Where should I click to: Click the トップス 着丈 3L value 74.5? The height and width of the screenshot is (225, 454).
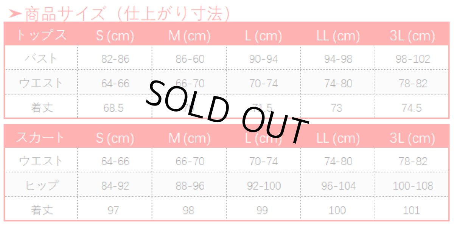click(412, 108)
